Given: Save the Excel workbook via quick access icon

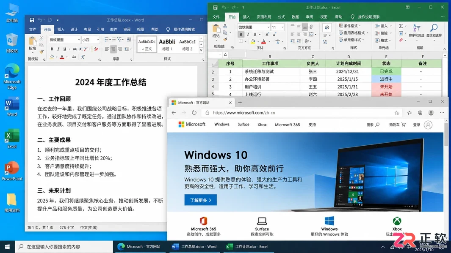Looking at the screenshot, I should 215,8.
